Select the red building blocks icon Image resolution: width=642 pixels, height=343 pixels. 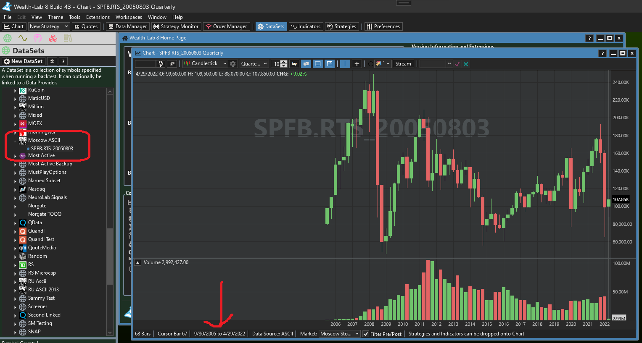click(x=53, y=38)
